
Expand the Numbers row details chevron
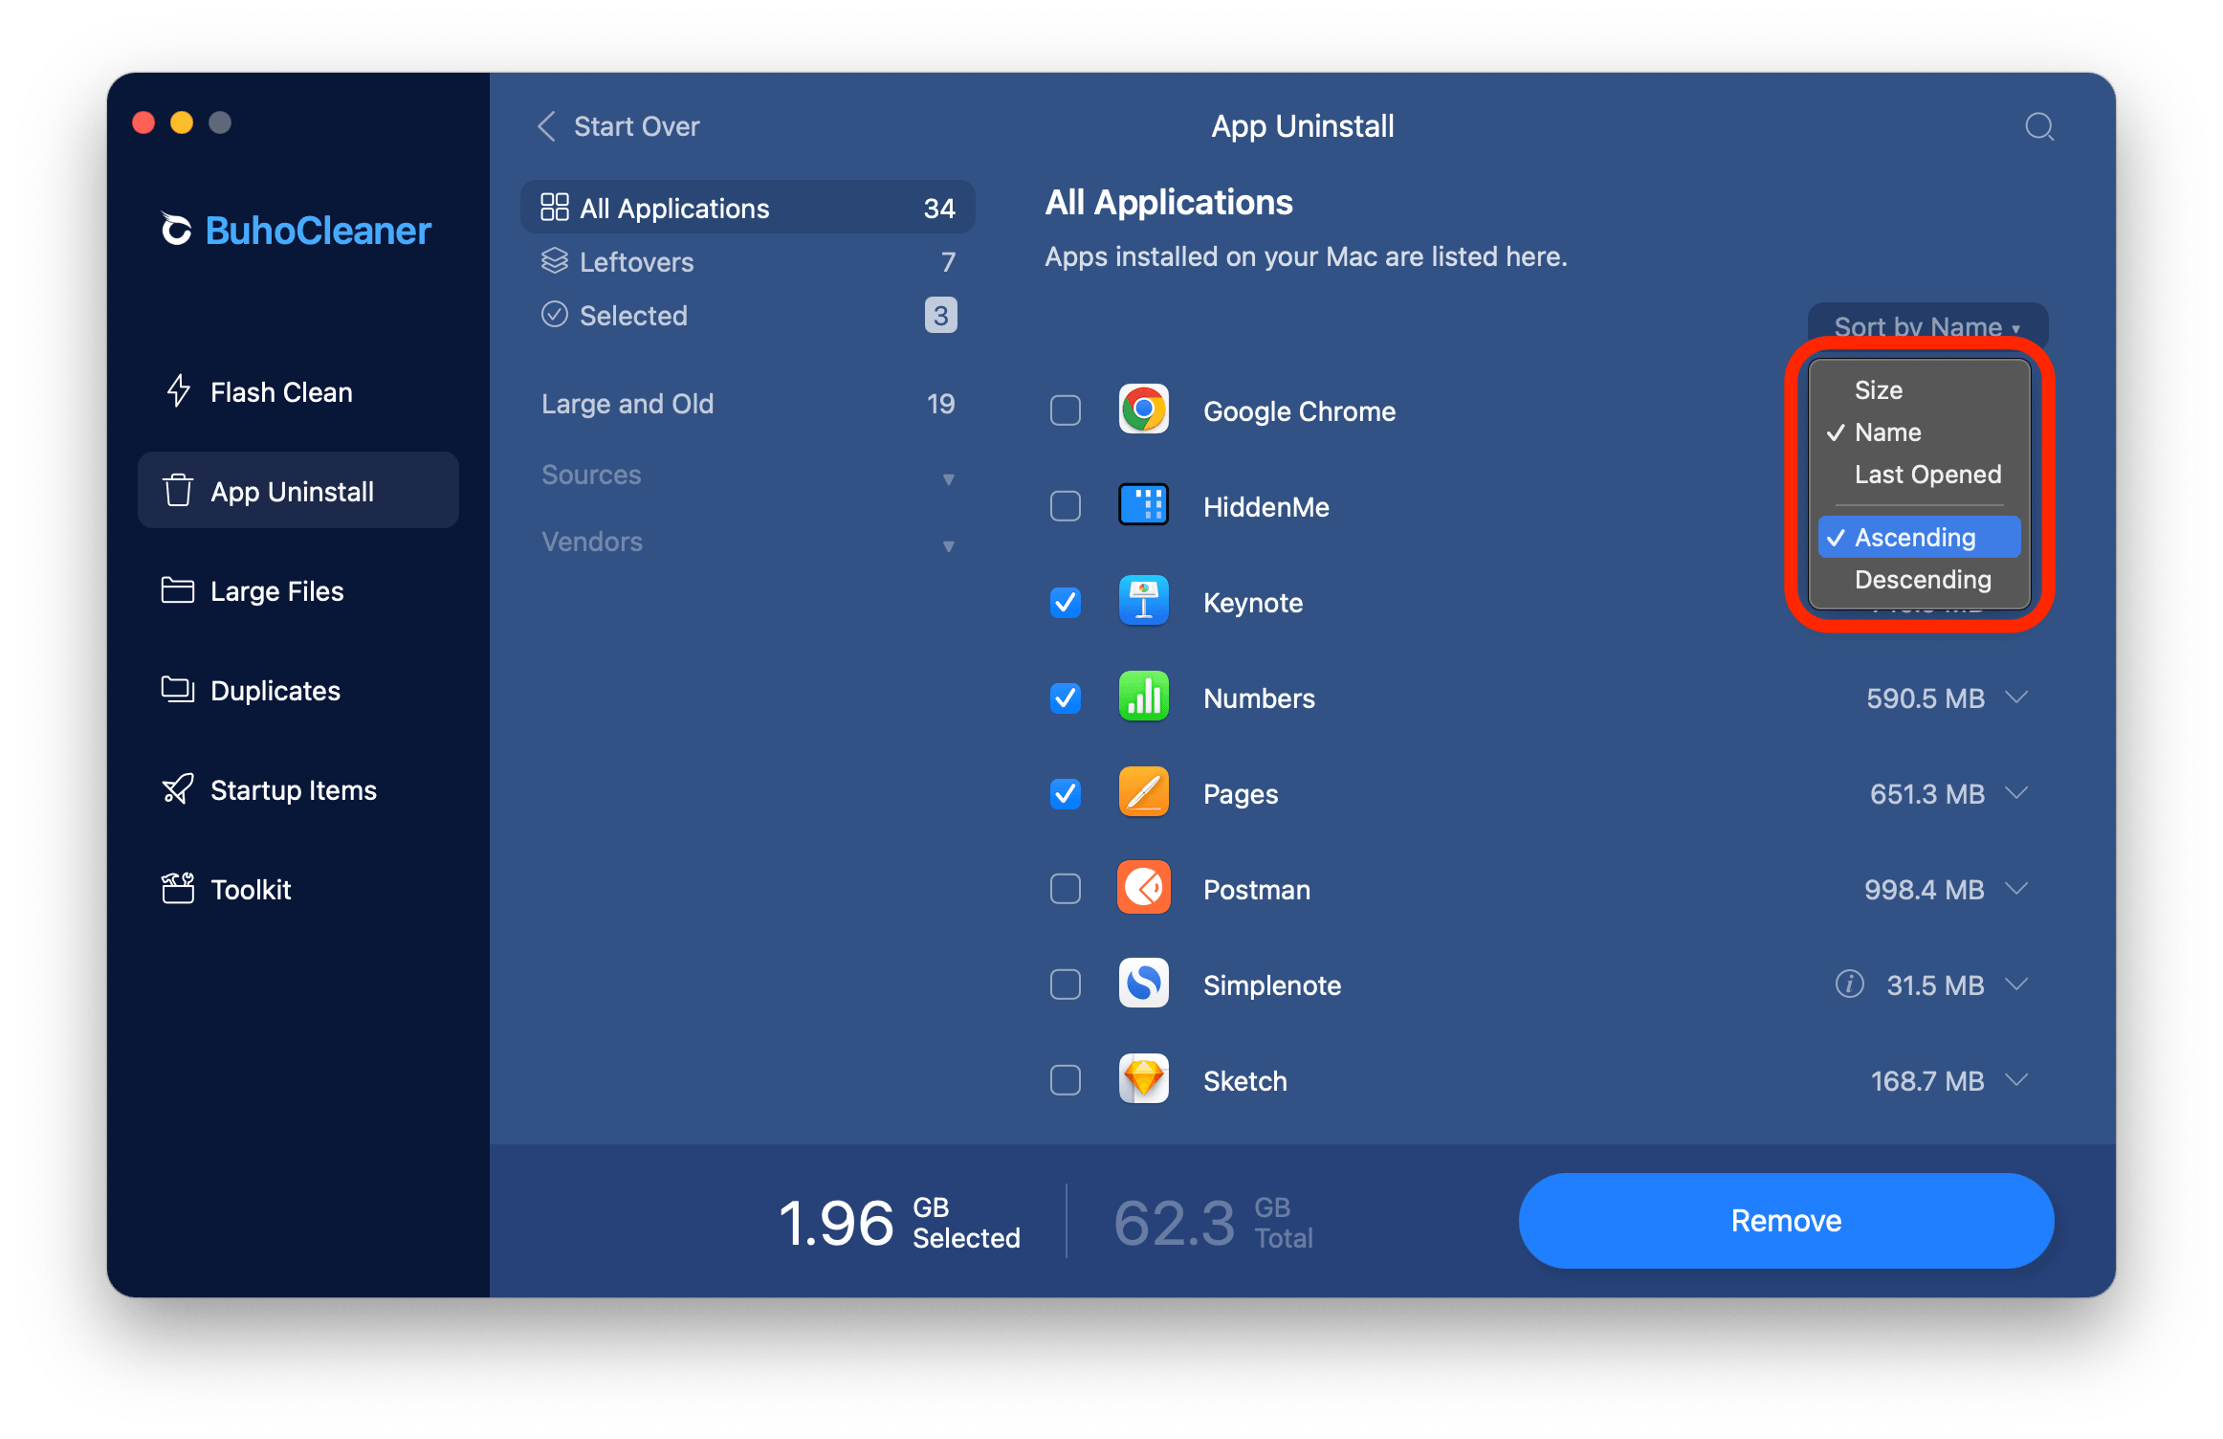(2016, 697)
